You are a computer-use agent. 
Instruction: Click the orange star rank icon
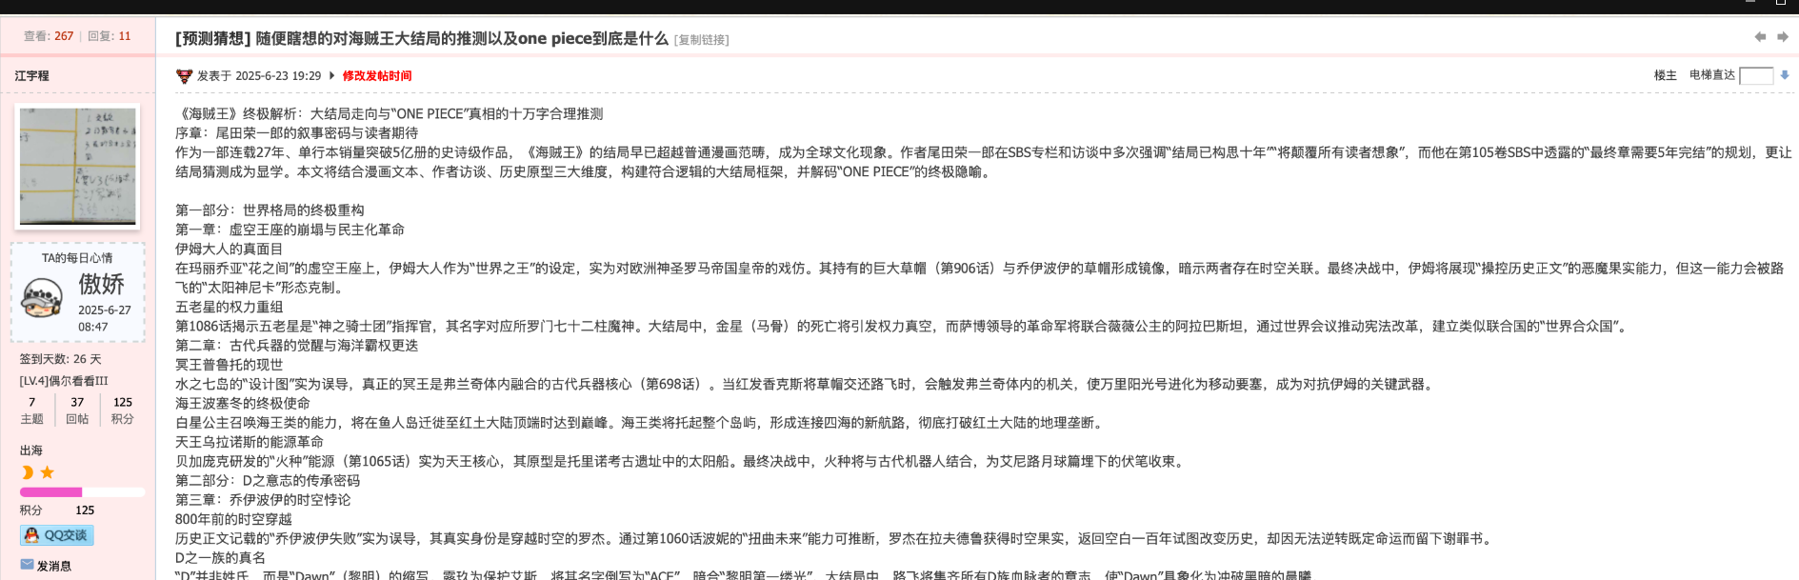(x=47, y=472)
